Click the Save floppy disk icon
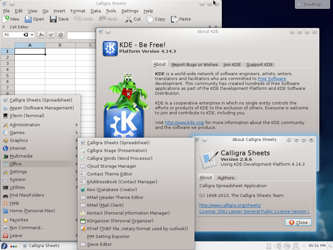Image resolution: width=333 pixels, height=250 pixels. click(x=53, y=19)
